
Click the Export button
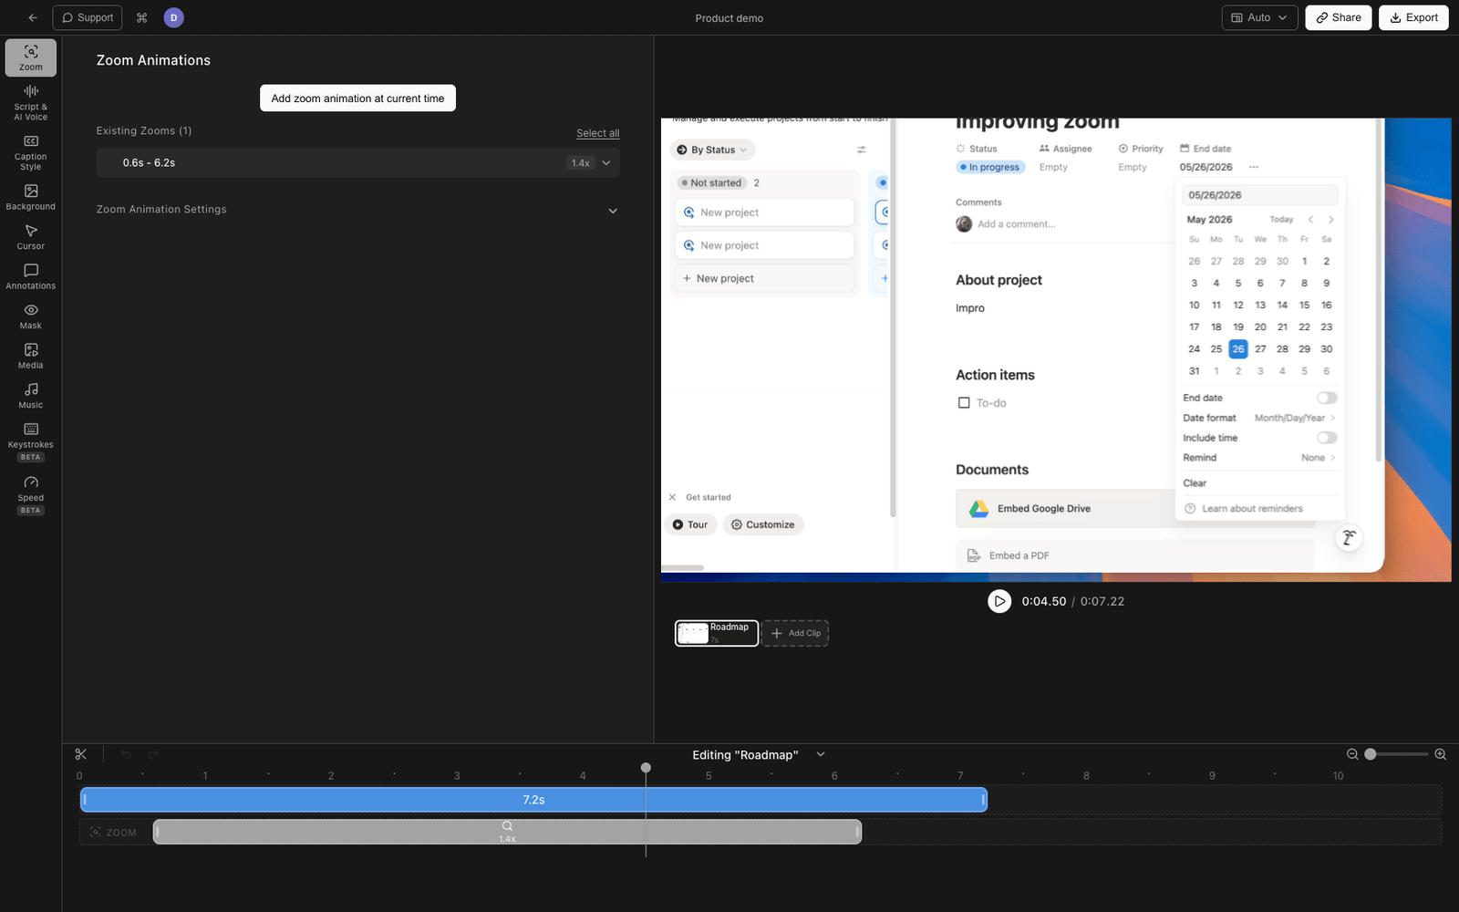[1413, 17]
